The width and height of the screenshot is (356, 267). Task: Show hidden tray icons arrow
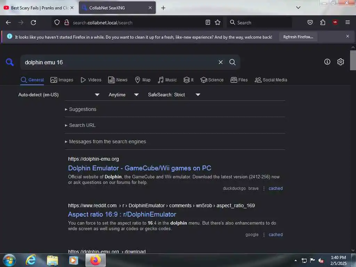pos(296,260)
